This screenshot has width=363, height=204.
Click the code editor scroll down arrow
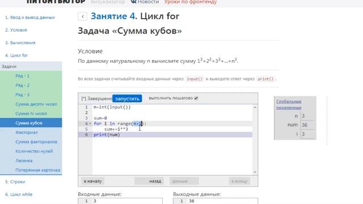click(x=255, y=172)
